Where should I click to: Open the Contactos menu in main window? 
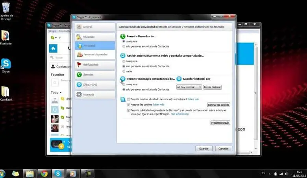(65, 31)
